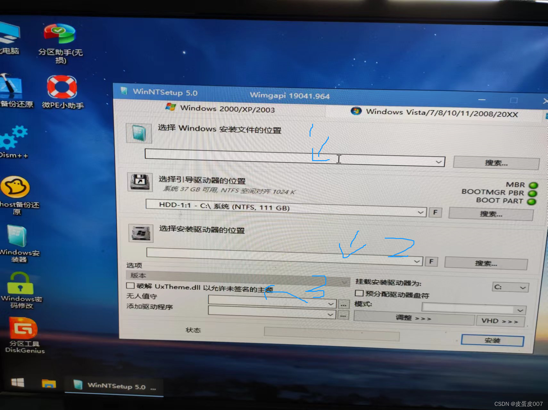This screenshot has height=410, width=548.
Task: Browse for 无人值守 file with ... button
Action: (343, 304)
